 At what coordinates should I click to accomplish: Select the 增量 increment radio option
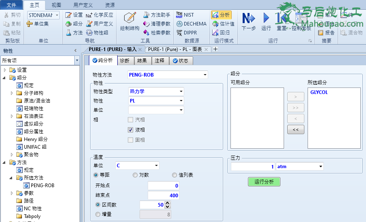[x=98, y=214]
